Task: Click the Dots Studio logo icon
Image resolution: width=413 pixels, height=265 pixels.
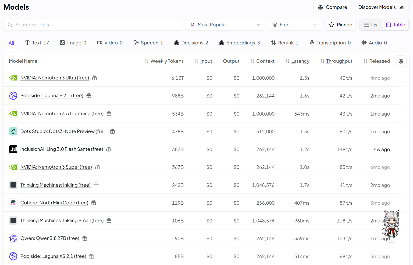Action: tap(13, 131)
